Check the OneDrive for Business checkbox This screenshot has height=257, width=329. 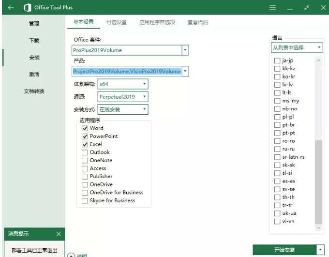click(x=85, y=193)
